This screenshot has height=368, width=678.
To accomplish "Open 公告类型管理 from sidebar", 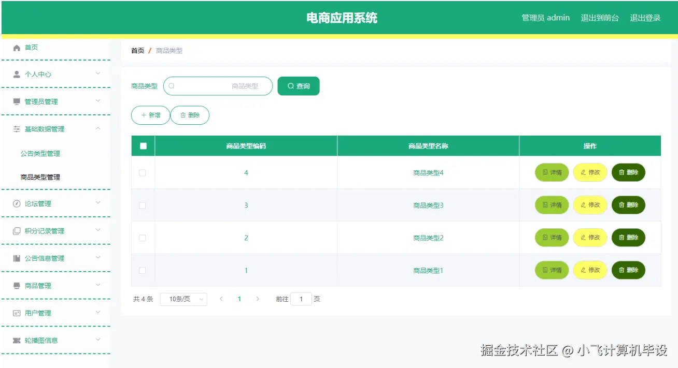I will (x=40, y=153).
